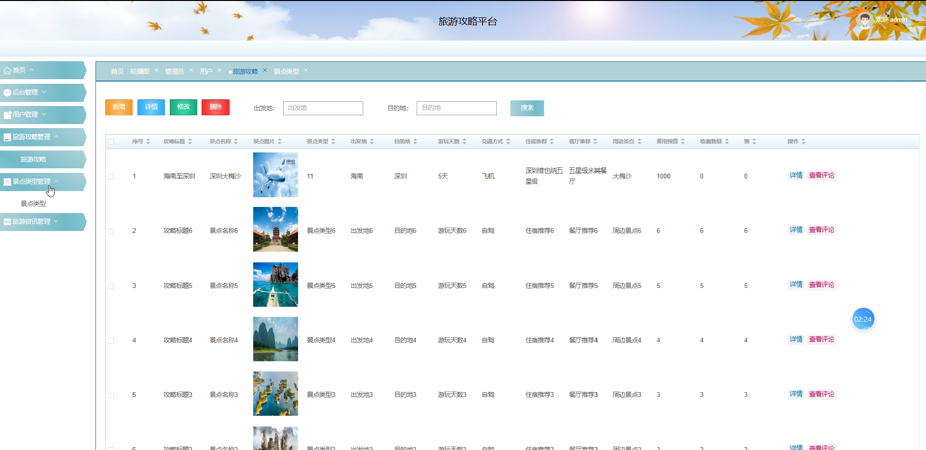Toggle the select-all checkbox in table header
The height and width of the screenshot is (450, 926).
pos(111,142)
